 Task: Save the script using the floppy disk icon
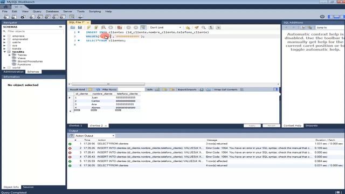click(80, 27)
